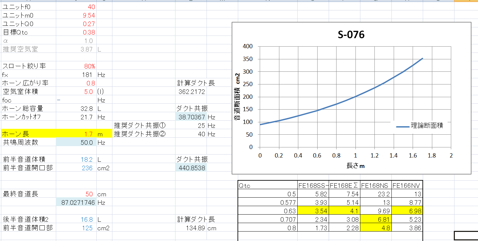The image size is (478, 241).
Task: Select the Qtc header cell in the table
Action: point(268,186)
